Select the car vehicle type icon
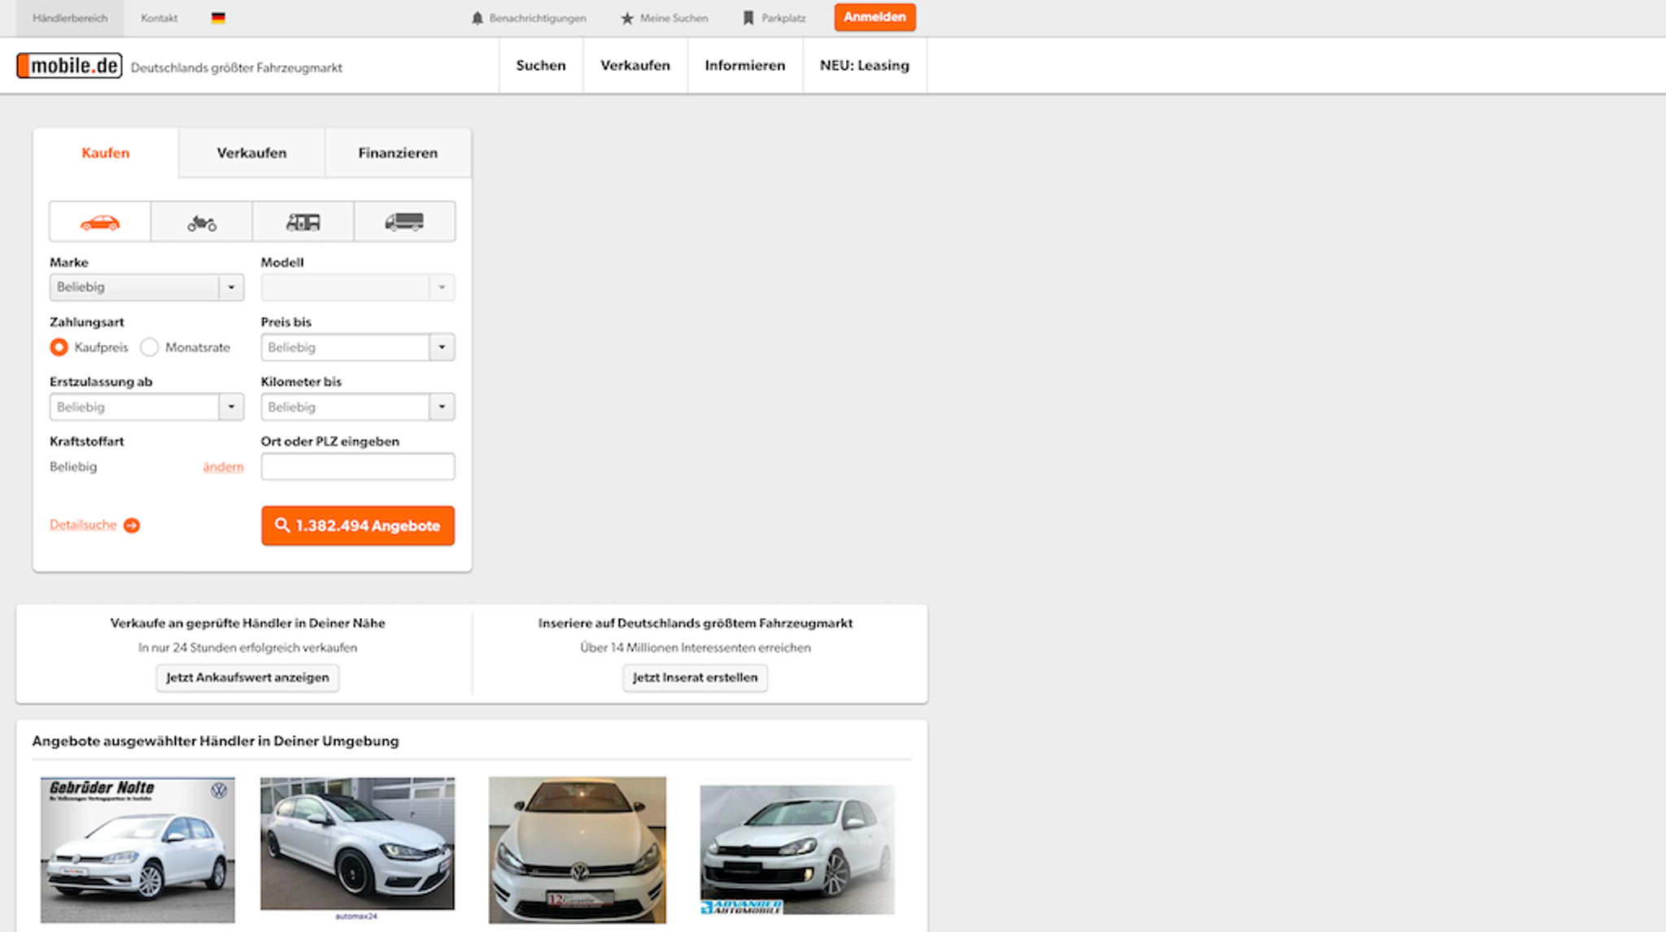 pyautogui.click(x=100, y=222)
